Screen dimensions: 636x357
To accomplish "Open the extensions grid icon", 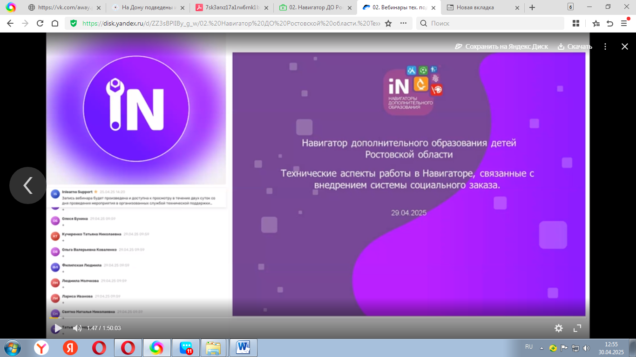I will pos(576,23).
